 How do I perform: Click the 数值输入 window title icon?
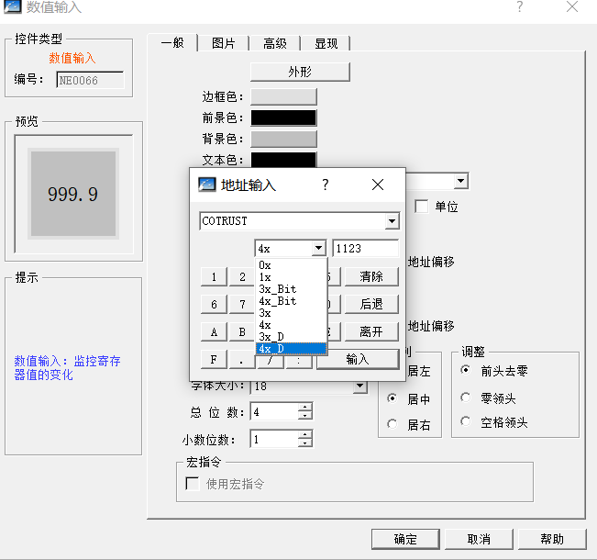(13, 6)
